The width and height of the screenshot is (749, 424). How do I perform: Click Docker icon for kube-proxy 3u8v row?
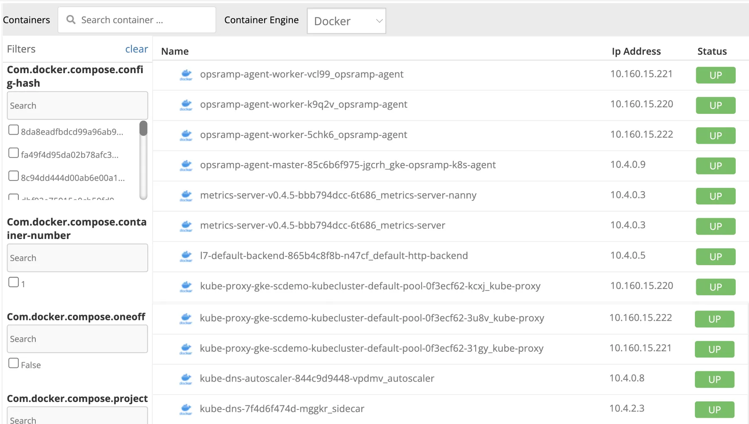(x=186, y=319)
